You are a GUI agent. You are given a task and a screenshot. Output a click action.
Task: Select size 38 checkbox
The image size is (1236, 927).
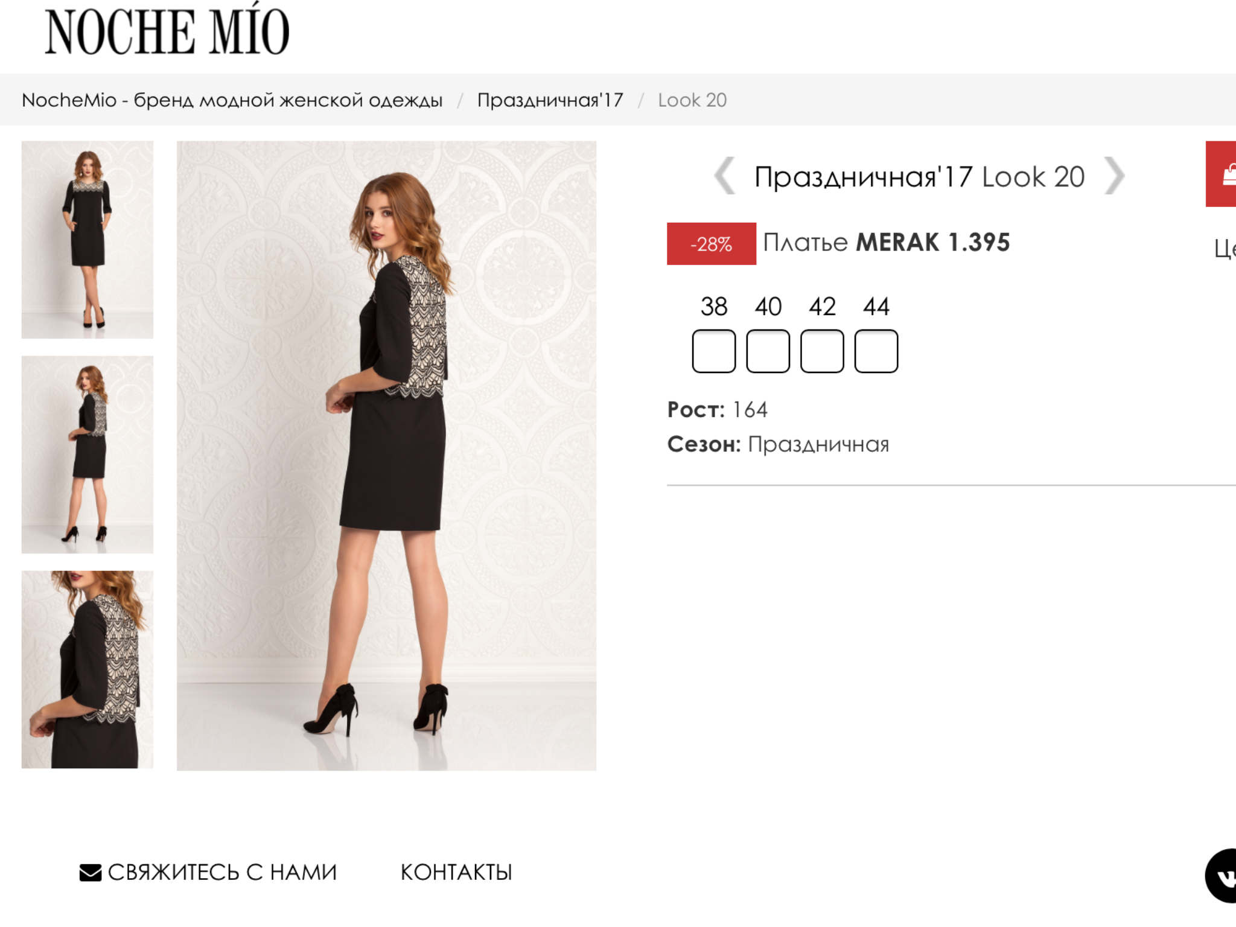713,351
